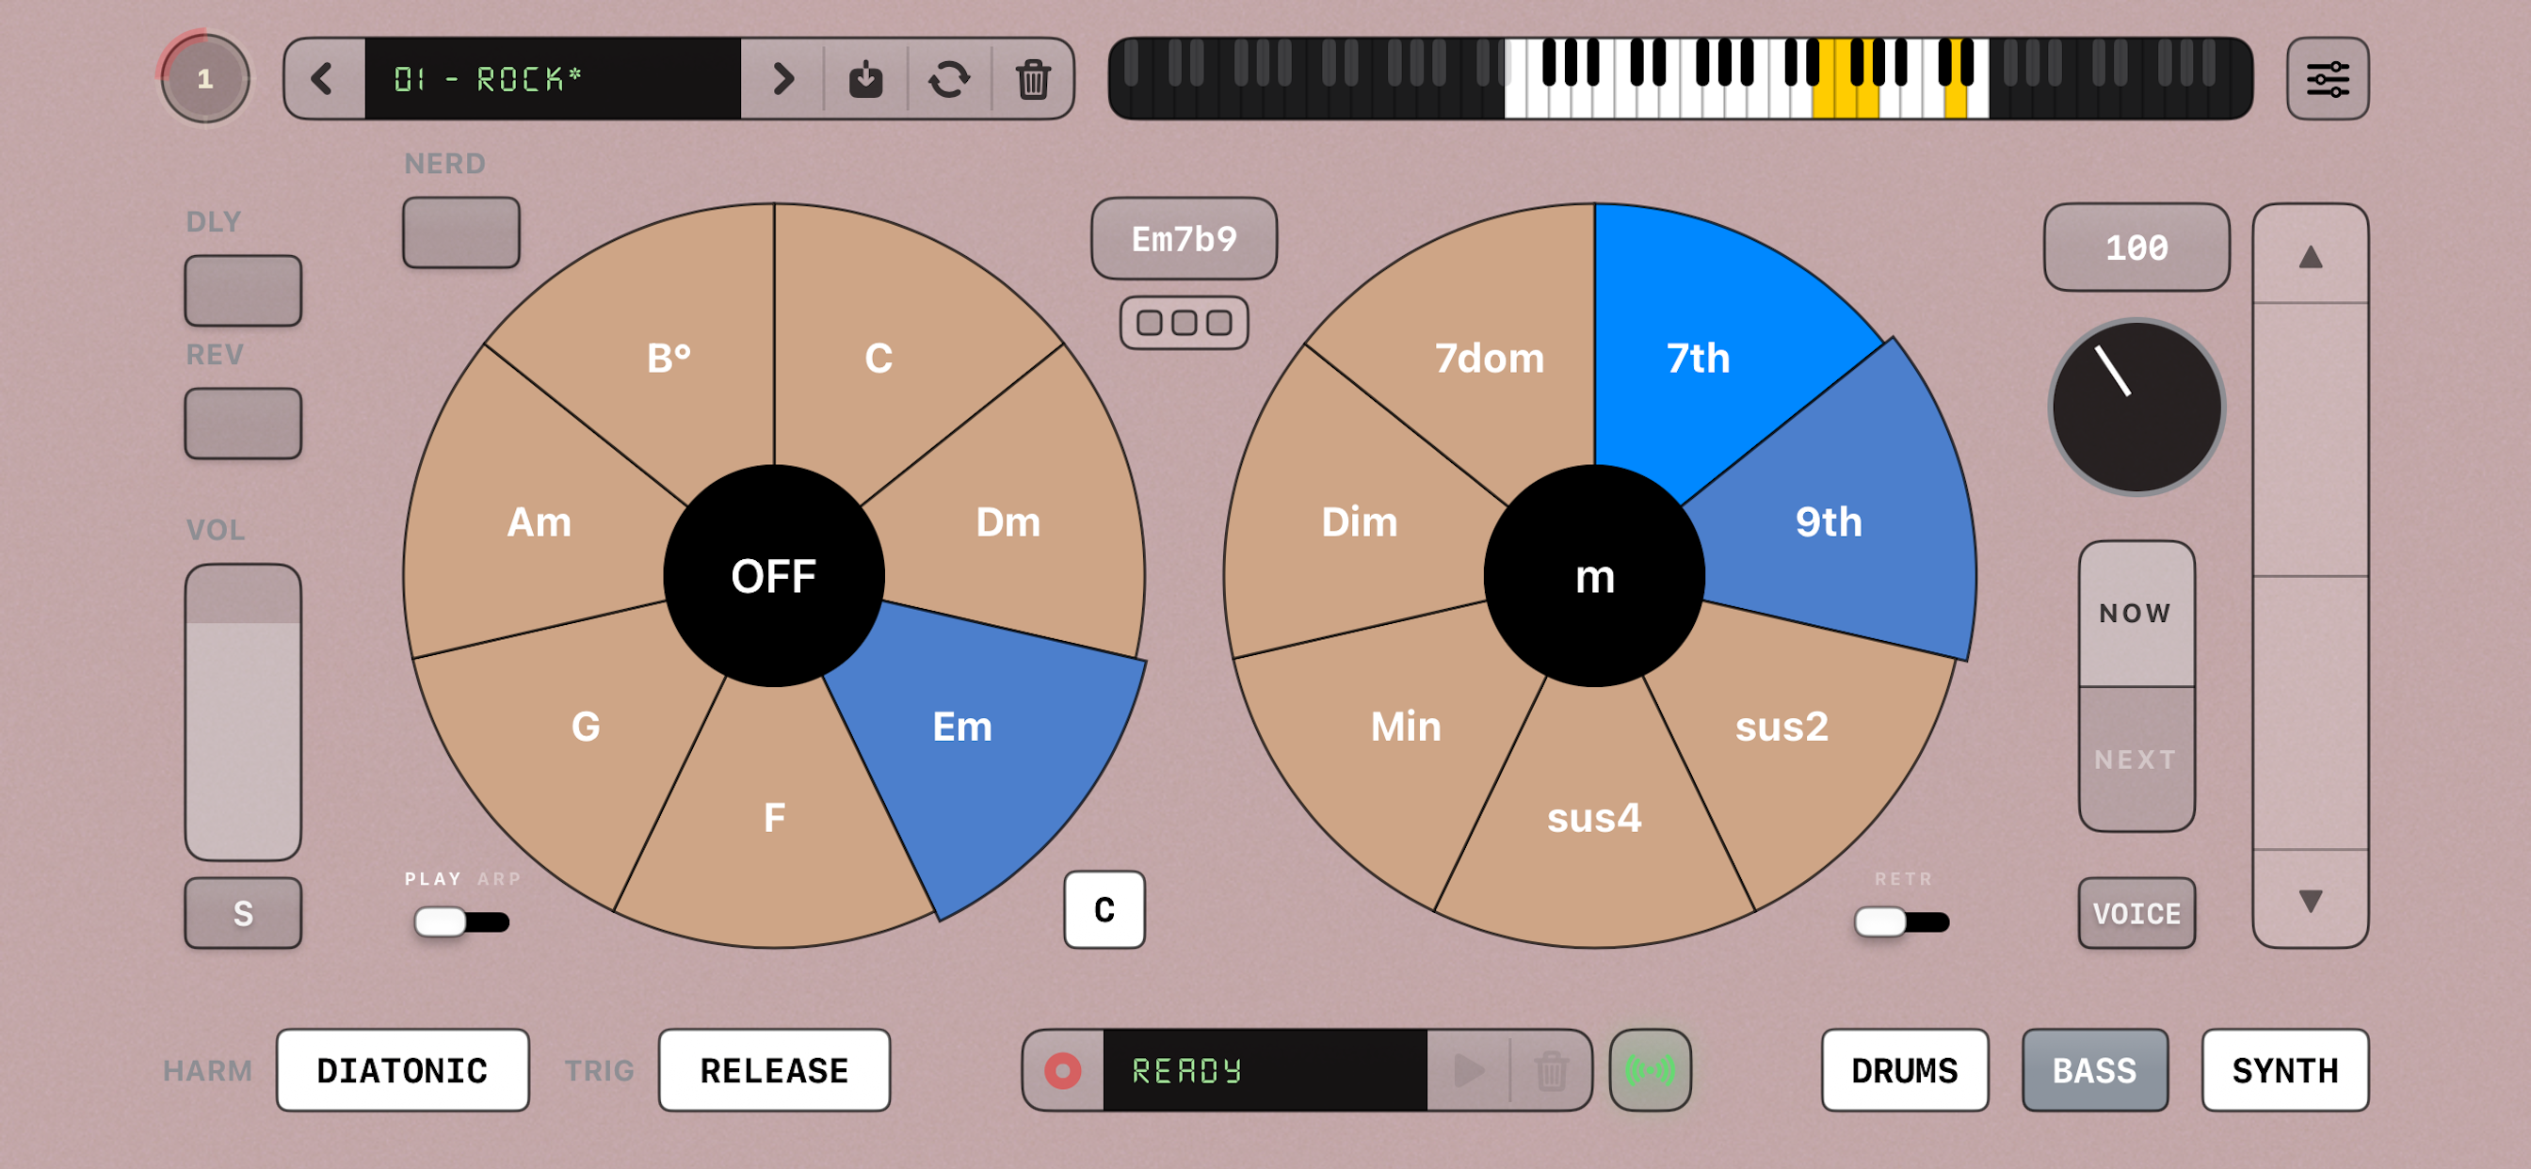Viewport: 2531px width, 1169px height.
Task: Select the sus4 chord type wedge
Action: (1594, 817)
